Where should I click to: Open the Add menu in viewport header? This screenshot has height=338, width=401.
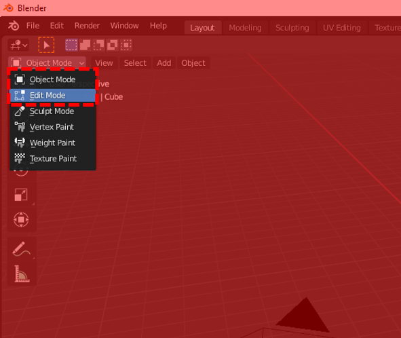pyautogui.click(x=164, y=63)
